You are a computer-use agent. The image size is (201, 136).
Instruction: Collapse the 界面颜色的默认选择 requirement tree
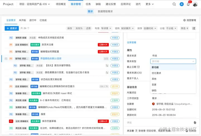pyautogui.click(x=6, y=59)
